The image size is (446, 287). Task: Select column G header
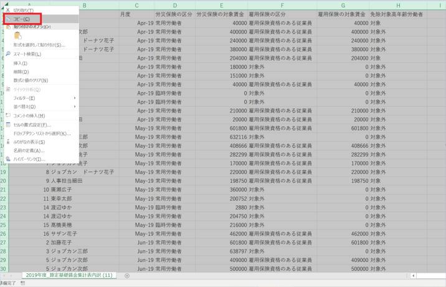coord(343,6)
